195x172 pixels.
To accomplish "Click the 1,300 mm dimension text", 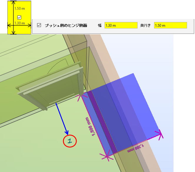I will click(135, 148).
